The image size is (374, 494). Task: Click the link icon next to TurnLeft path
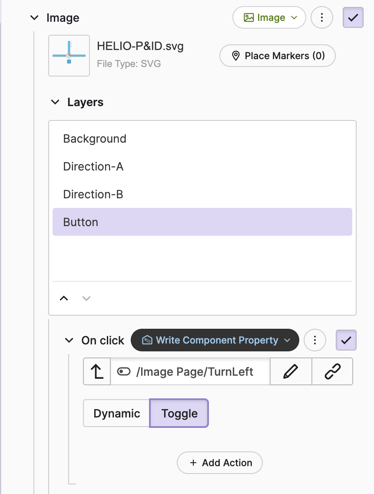point(332,372)
